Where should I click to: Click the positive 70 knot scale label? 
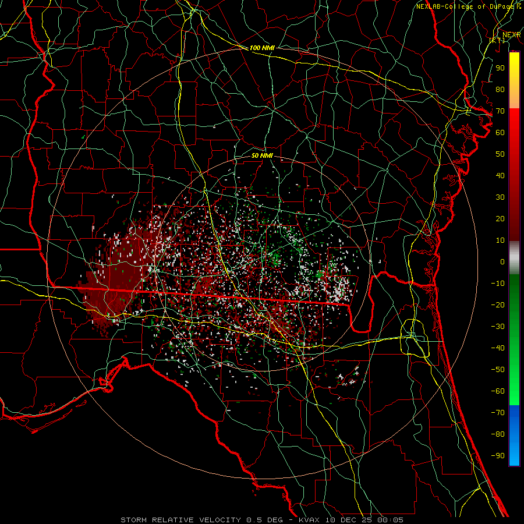coord(500,111)
